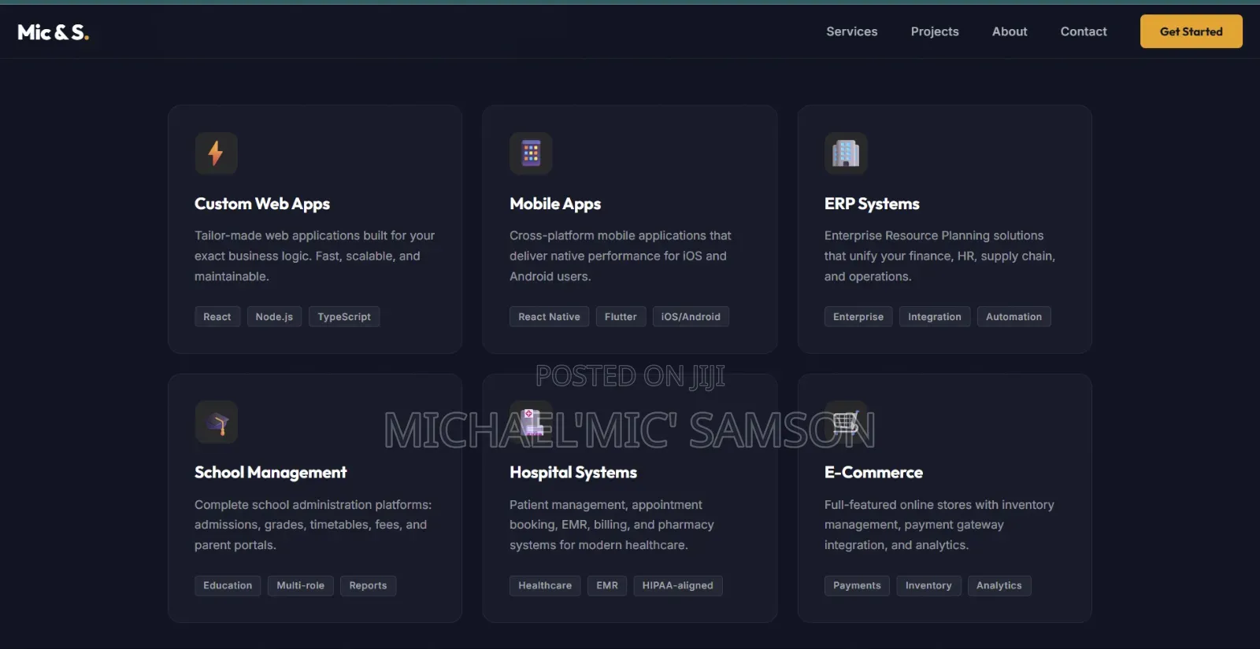
Task: Click the Healthcare tag
Action: (545, 586)
